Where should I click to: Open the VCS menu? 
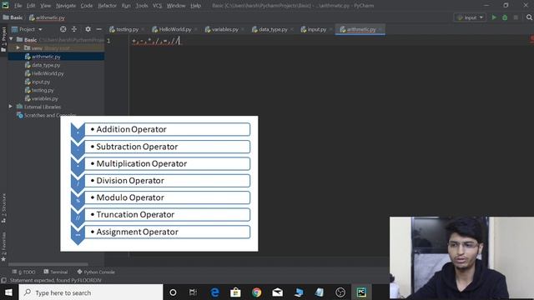[157, 6]
